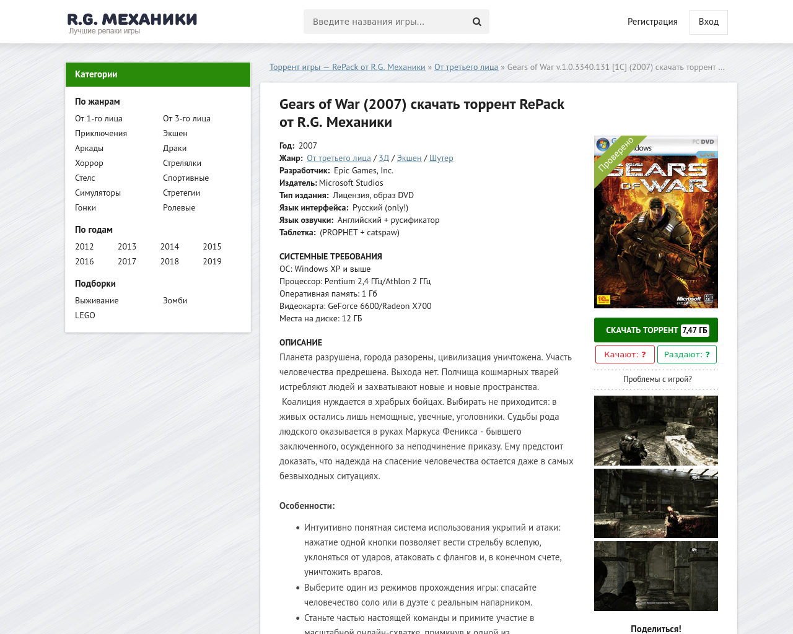
Task: Open the first gameplay screenshot thumbnail
Action: (x=656, y=430)
